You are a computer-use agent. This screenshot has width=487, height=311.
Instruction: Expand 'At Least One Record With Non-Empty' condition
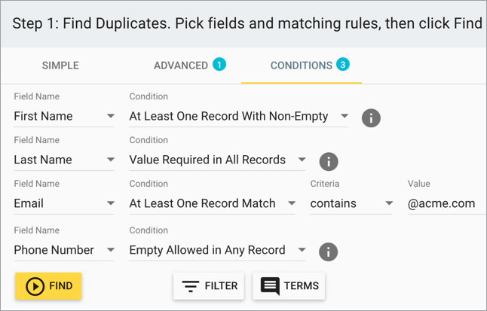tap(238, 117)
